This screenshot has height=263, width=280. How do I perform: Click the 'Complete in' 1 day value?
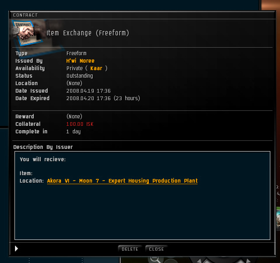pos(73,132)
